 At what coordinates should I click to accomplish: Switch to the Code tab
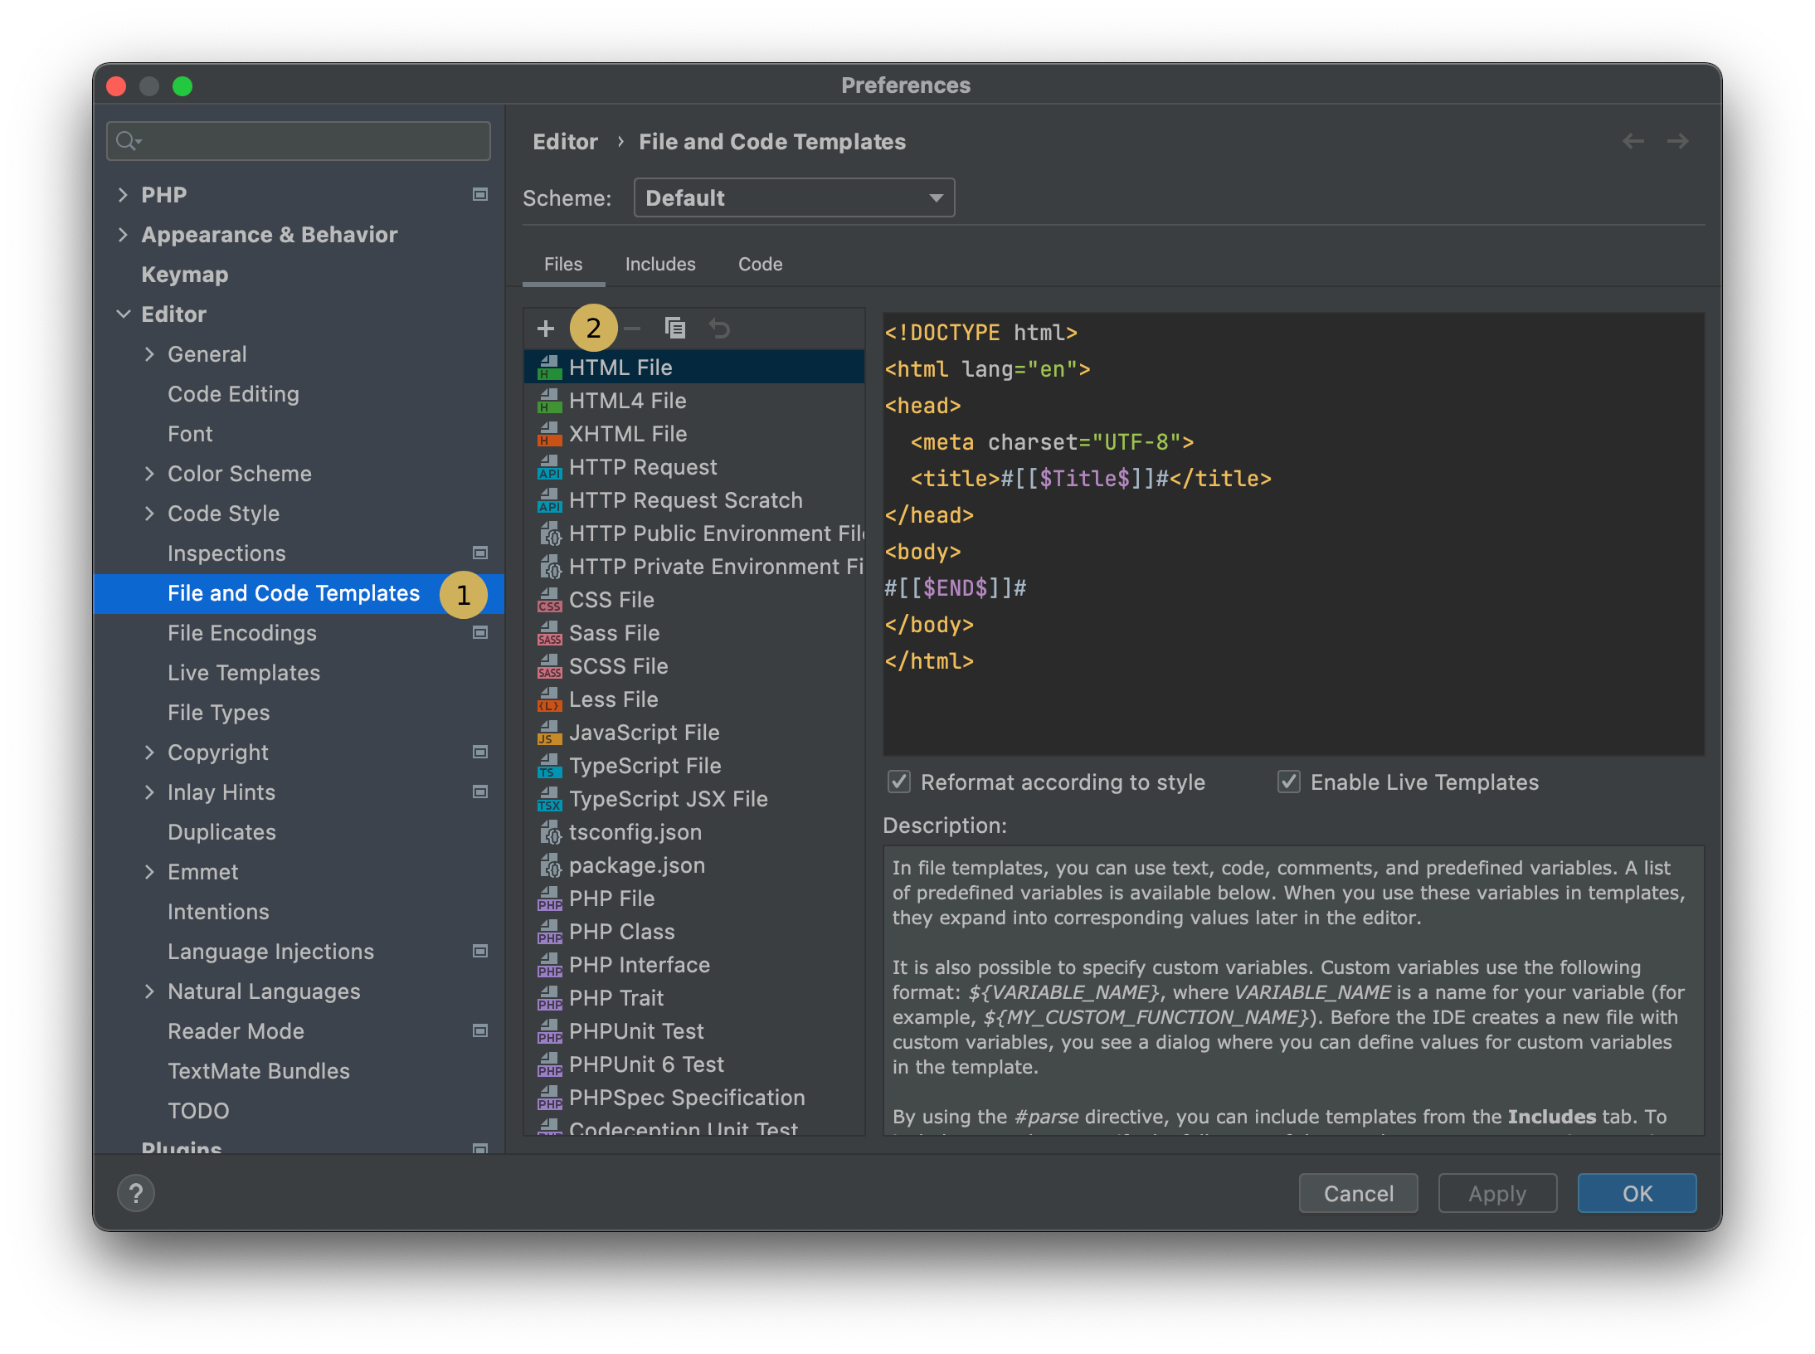759,264
